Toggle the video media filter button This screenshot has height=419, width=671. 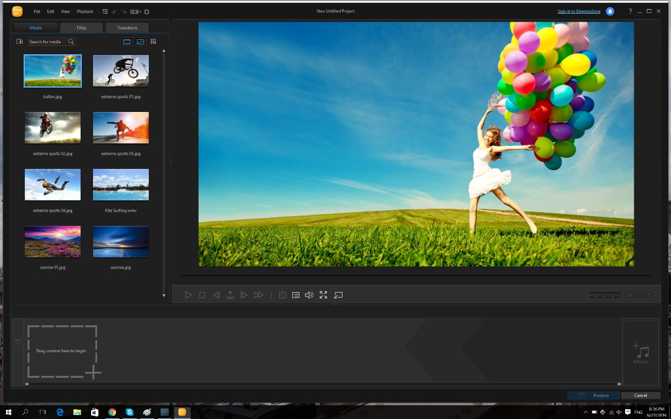tap(126, 41)
